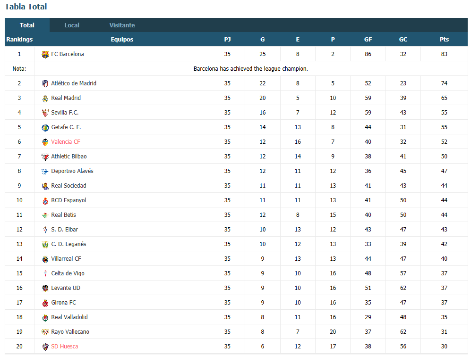Click the Athletic Bilbao crest icon
Screen dimensions: 471x355
click(x=45, y=157)
